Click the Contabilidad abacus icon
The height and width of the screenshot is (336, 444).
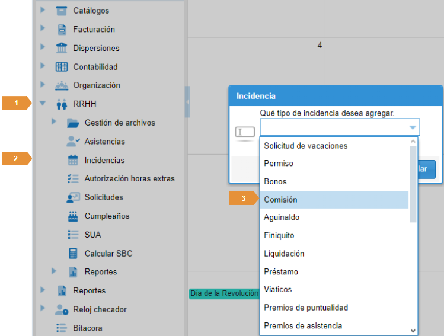(x=62, y=67)
